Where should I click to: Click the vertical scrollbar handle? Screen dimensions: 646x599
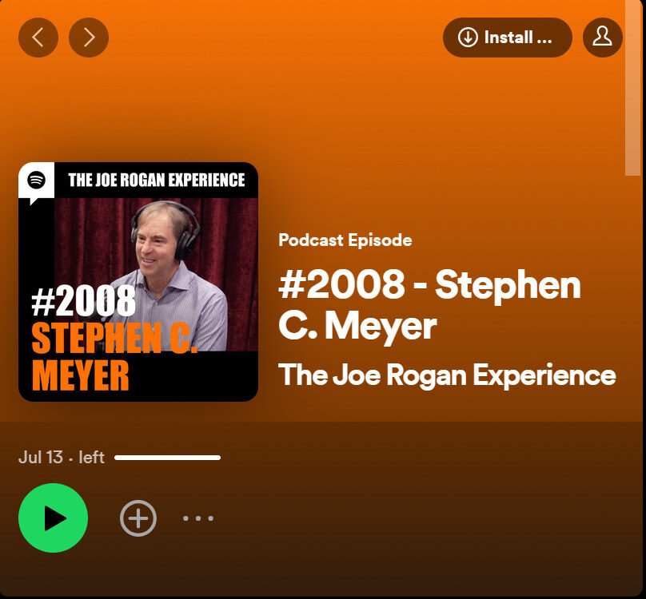(x=632, y=88)
